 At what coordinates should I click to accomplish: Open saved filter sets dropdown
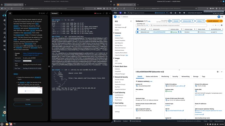(142, 25)
